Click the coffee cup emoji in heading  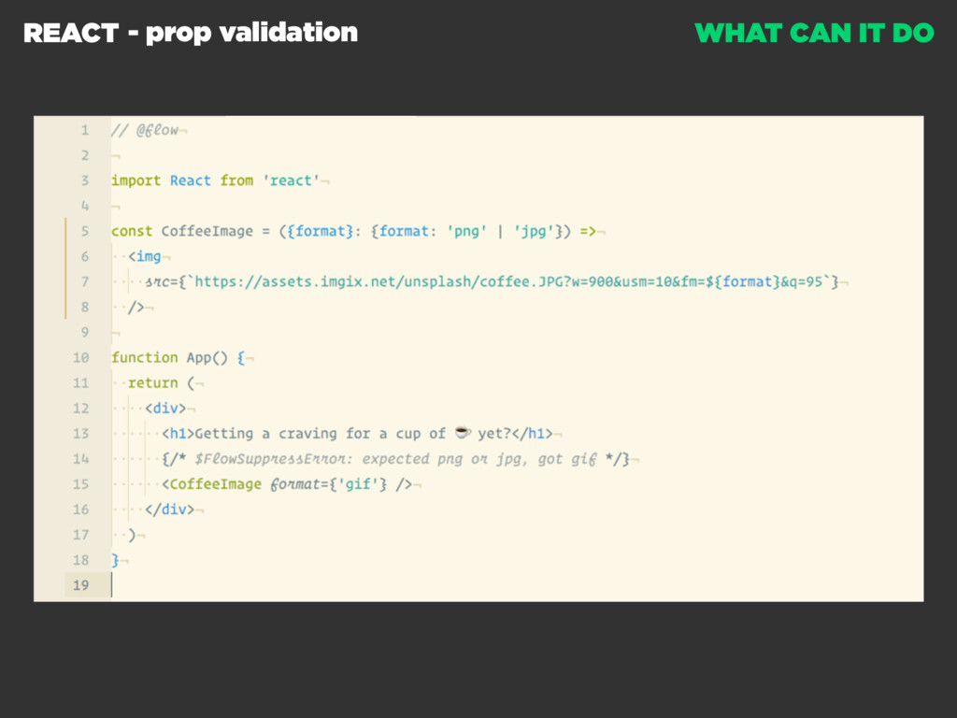point(464,433)
